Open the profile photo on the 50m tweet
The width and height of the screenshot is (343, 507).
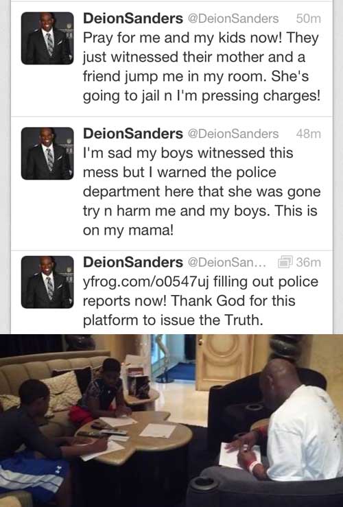47,38
